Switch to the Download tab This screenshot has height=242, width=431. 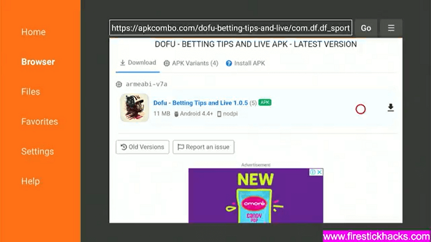[x=138, y=63]
